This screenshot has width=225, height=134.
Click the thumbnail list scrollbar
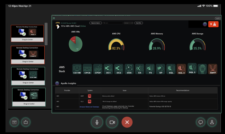46,34
